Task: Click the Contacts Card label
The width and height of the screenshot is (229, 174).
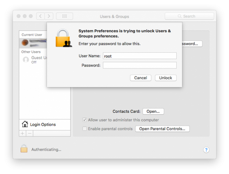Action: 126,111
